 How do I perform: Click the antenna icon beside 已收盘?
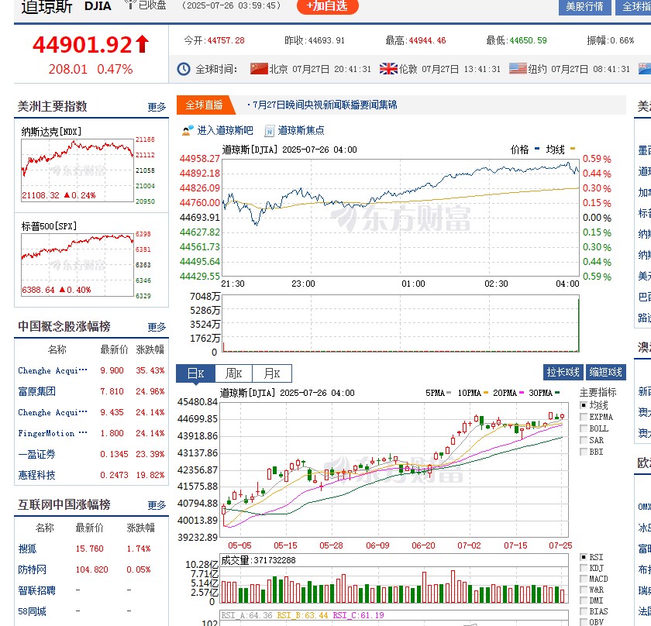pos(130,5)
